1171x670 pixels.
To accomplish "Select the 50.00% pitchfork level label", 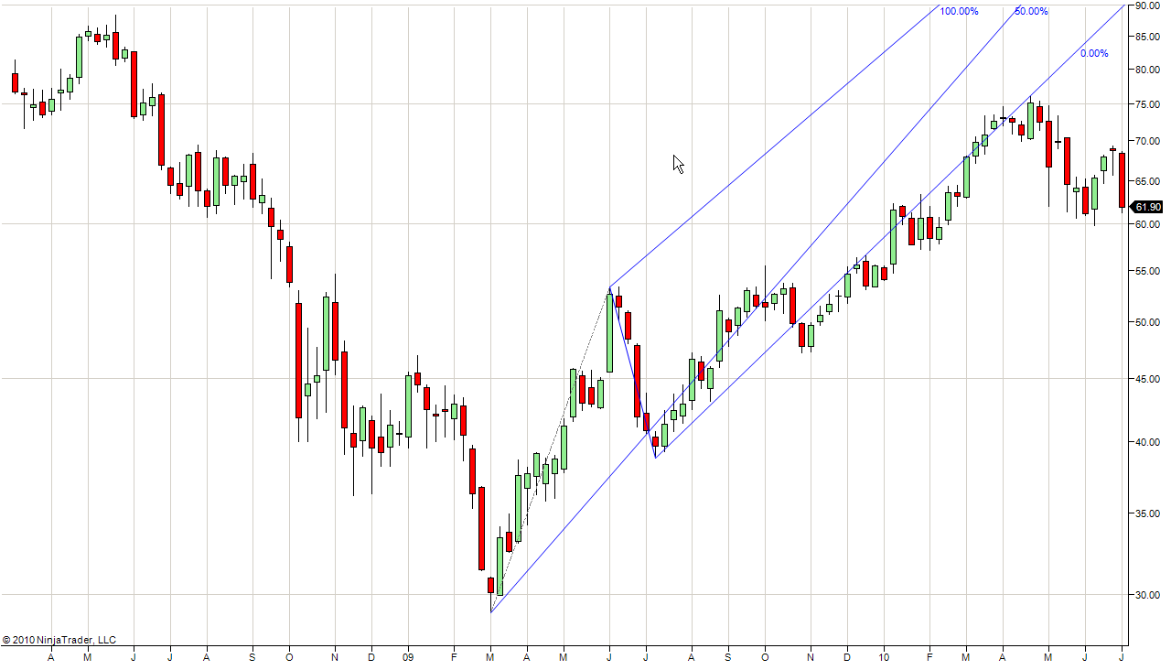I will pos(1031,11).
